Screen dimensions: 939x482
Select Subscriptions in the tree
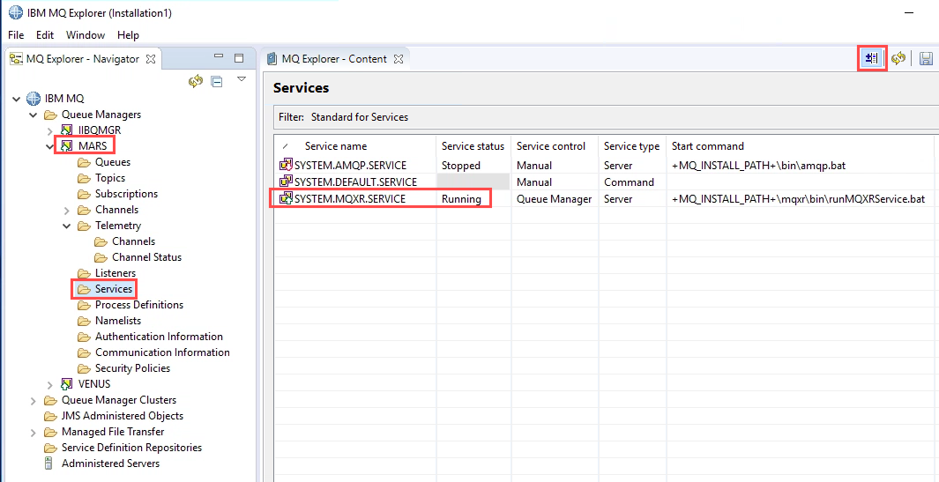click(126, 194)
